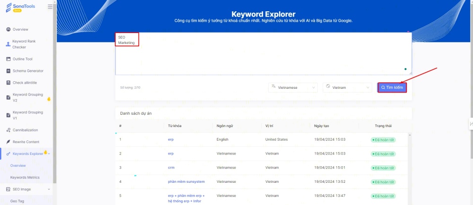Open the Vietnam location dropdown
The height and width of the screenshot is (205, 473).
click(348, 87)
